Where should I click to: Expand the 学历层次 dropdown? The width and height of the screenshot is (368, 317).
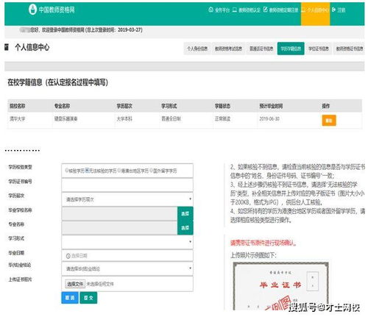click(x=127, y=199)
